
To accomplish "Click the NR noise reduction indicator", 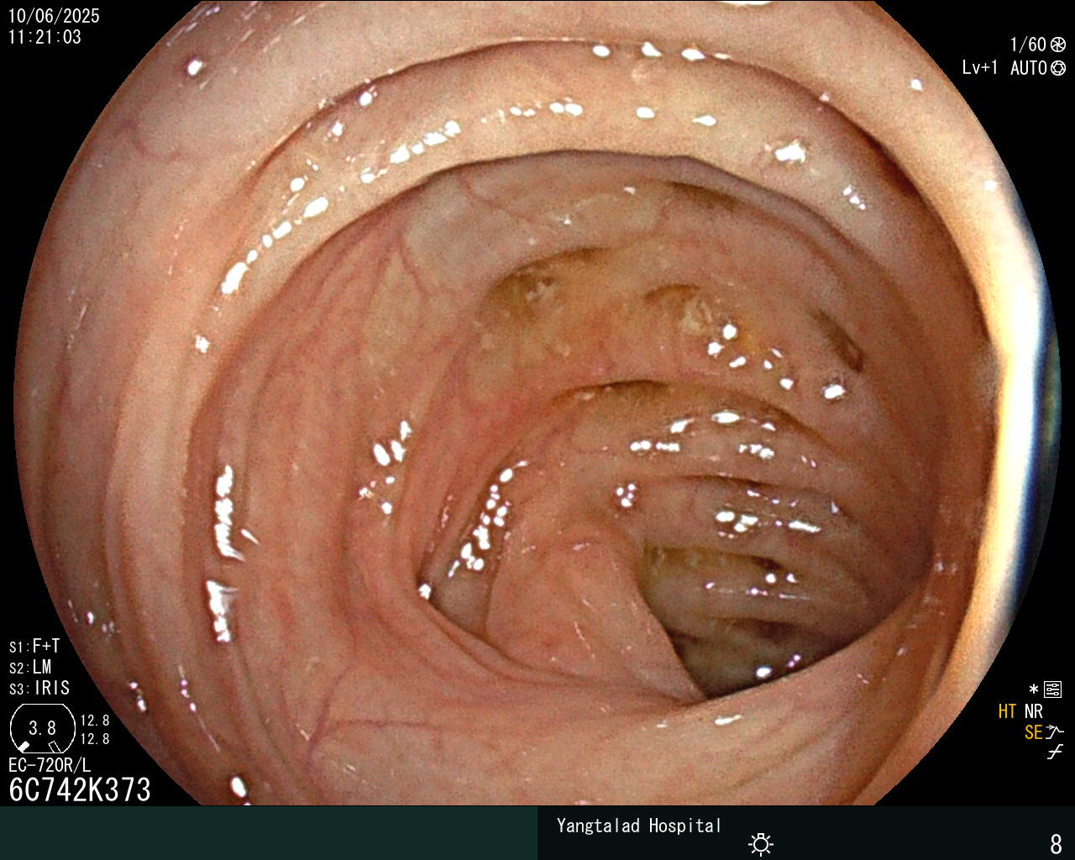I will click(1033, 712).
